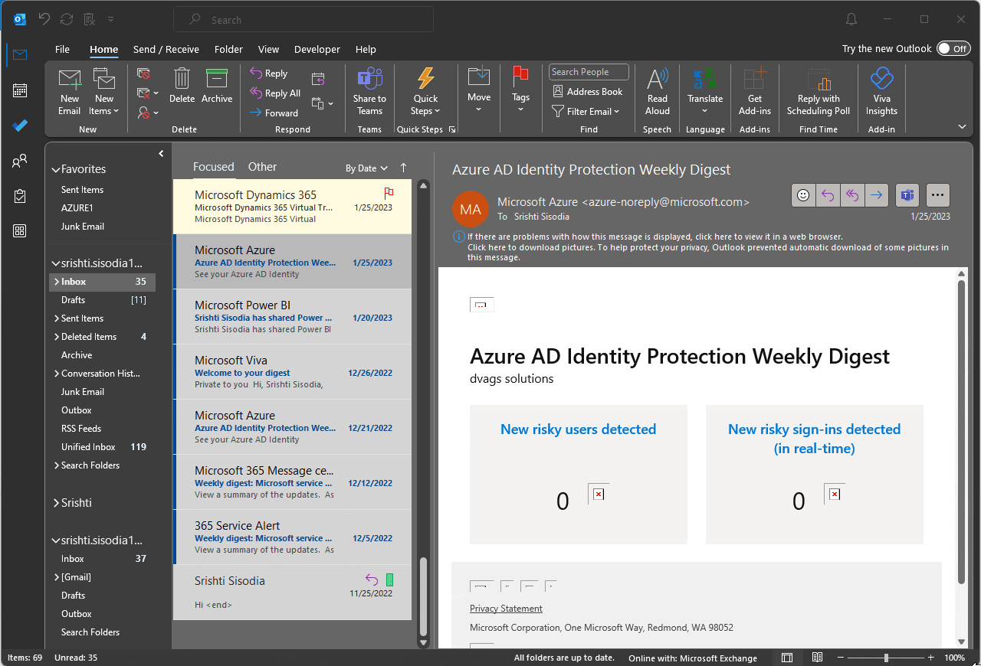Click the zoom slider in status bar
Screen dimensions: 981x666
(x=885, y=658)
